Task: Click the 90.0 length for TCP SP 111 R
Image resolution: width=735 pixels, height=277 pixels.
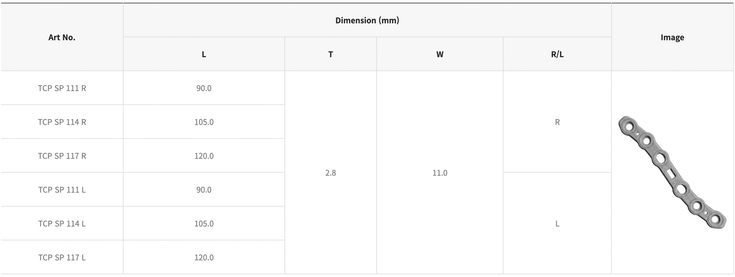Action: click(x=204, y=88)
